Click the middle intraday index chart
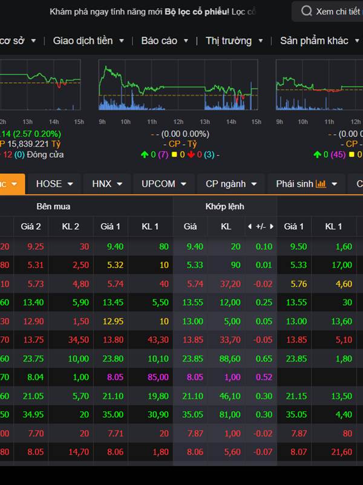 [178, 85]
